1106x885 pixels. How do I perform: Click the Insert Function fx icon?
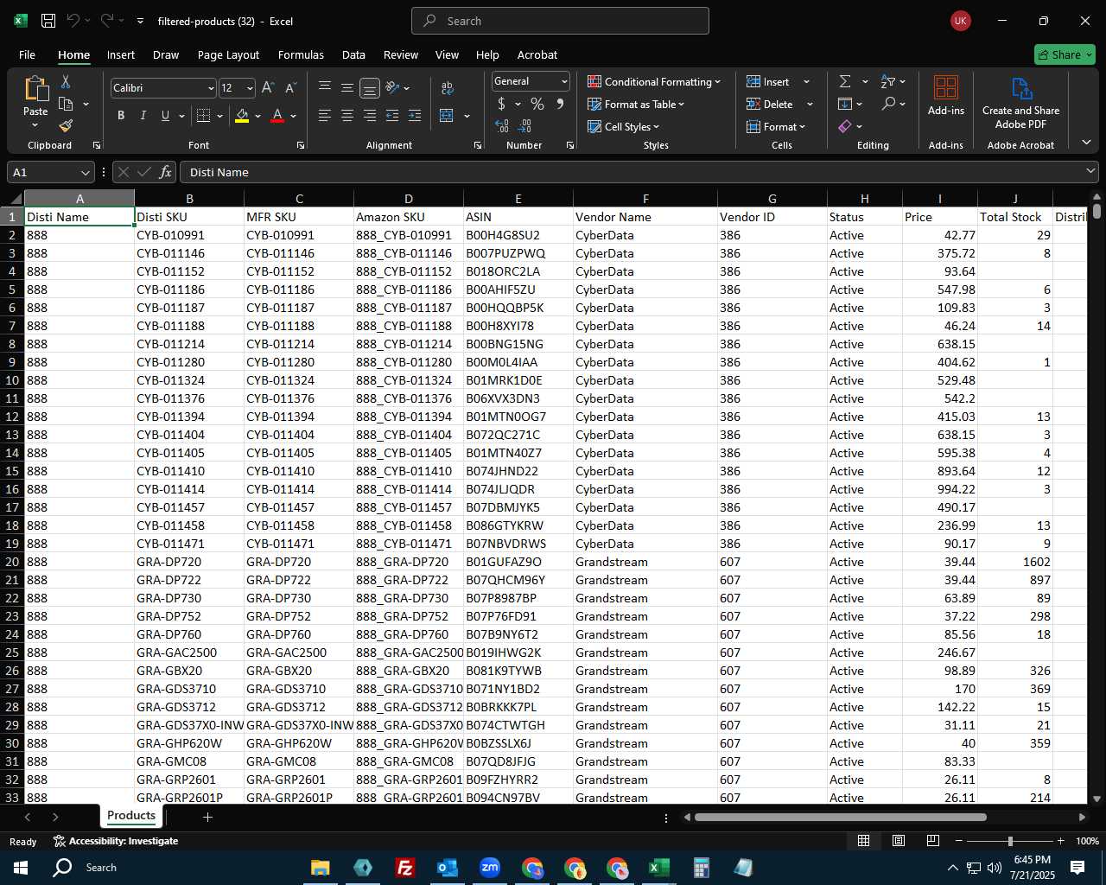pos(166,172)
